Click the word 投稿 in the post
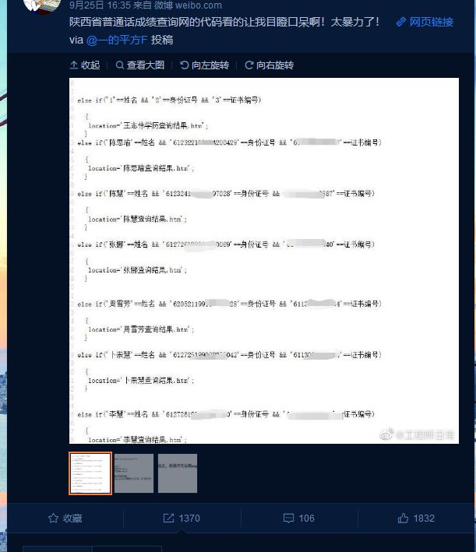Image resolution: width=476 pixels, height=552 pixels. point(162,40)
